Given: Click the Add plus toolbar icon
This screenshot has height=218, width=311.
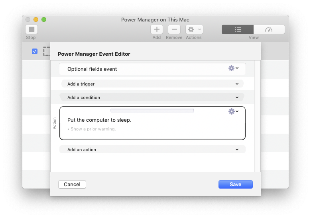Looking at the screenshot, I should pos(157,29).
